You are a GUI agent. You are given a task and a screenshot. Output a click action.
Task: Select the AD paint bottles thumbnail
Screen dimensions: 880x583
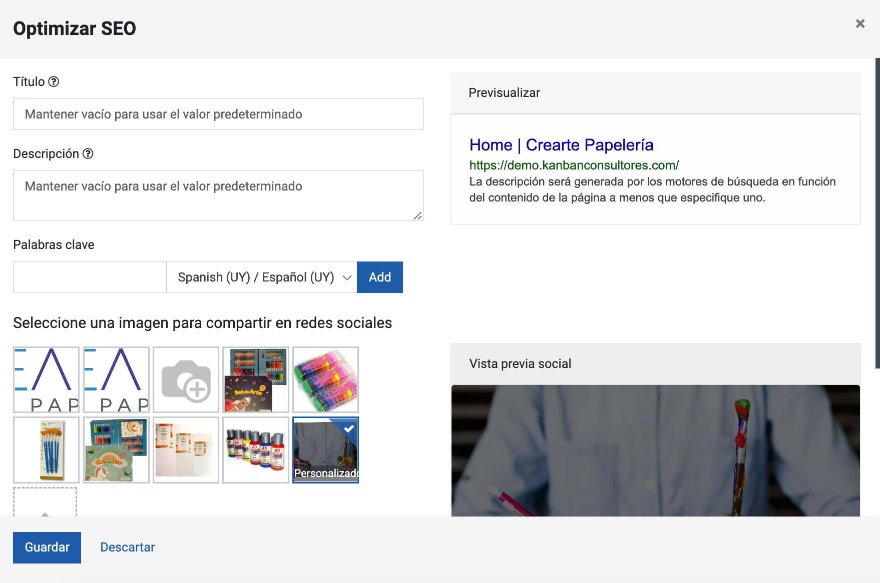[255, 450]
